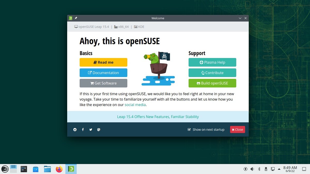Click the pin window icon in title bar
This screenshot has width=310, height=174.
[x=76, y=18]
